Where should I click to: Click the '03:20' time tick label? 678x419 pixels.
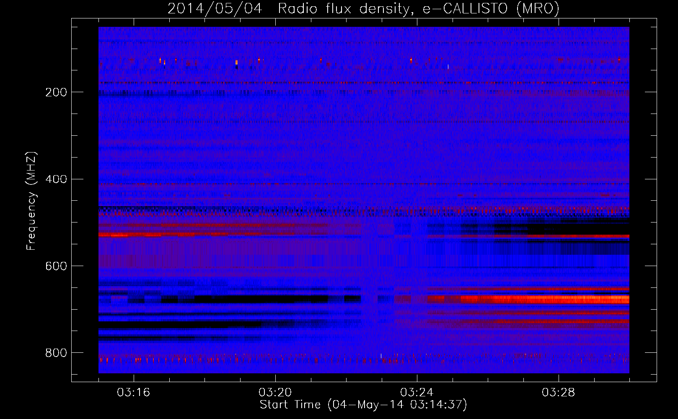point(275,393)
